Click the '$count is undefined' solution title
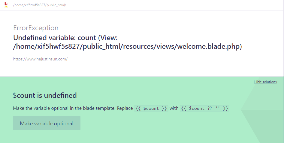 pos(45,95)
